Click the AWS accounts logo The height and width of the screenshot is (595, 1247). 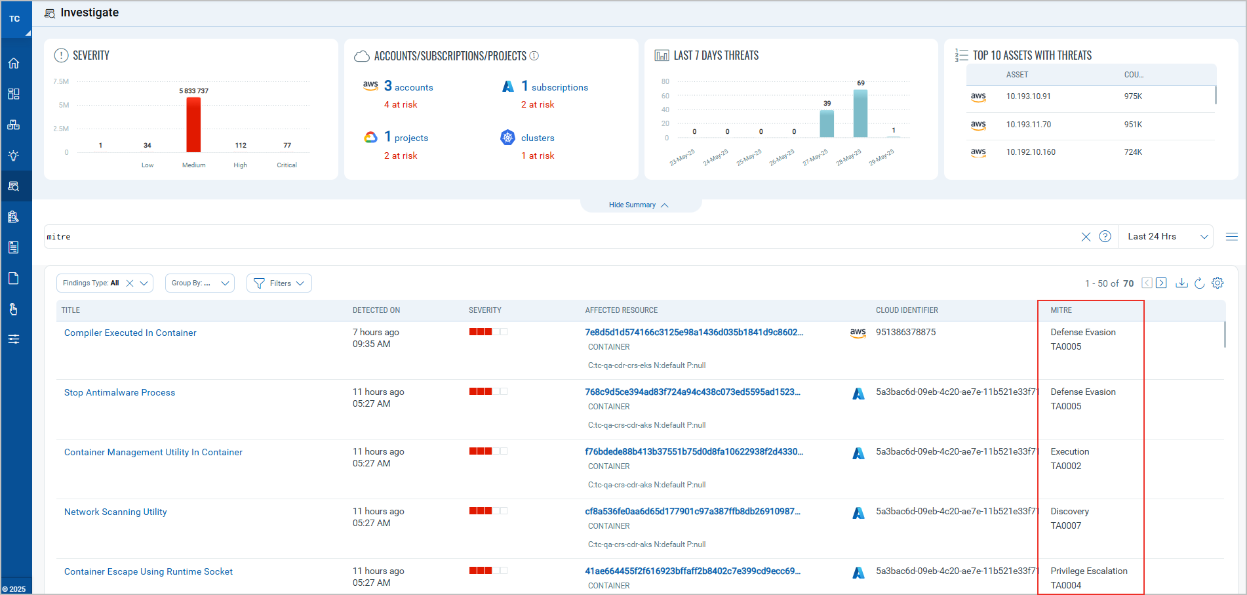[x=370, y=86]
